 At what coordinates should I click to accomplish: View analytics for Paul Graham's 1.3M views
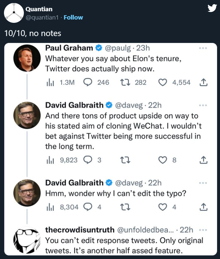point(49,82)
